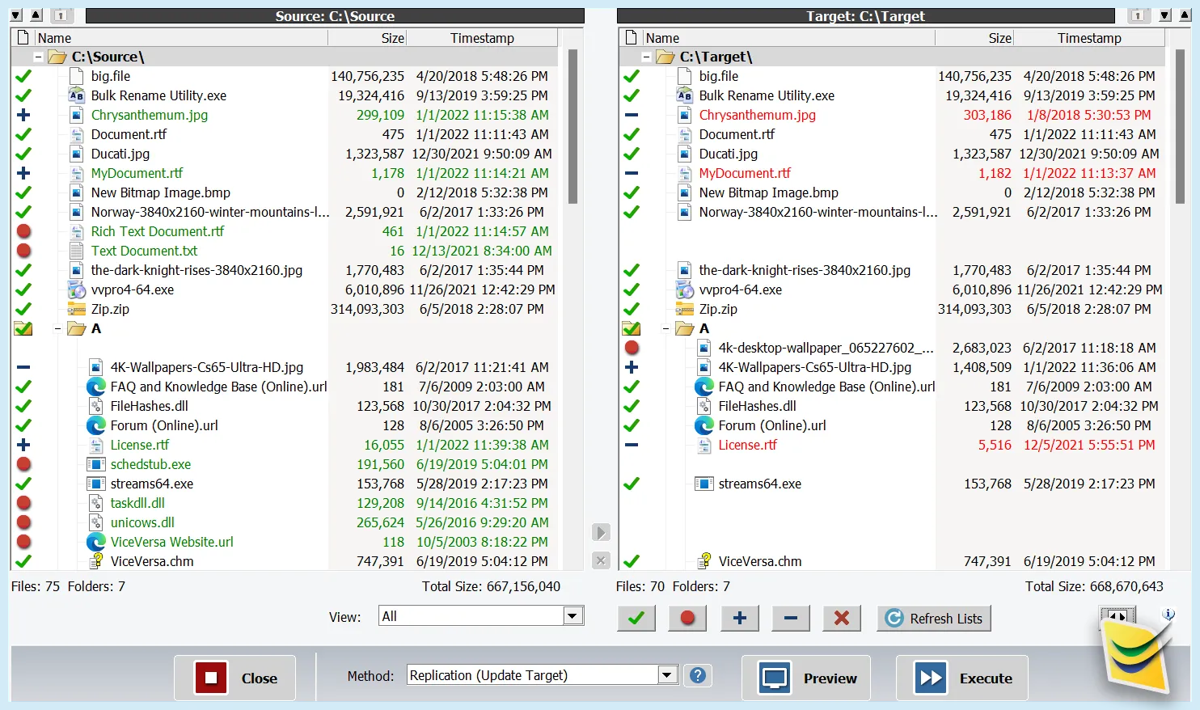
Task: Sort Target list by Size column
Action: 974,38
